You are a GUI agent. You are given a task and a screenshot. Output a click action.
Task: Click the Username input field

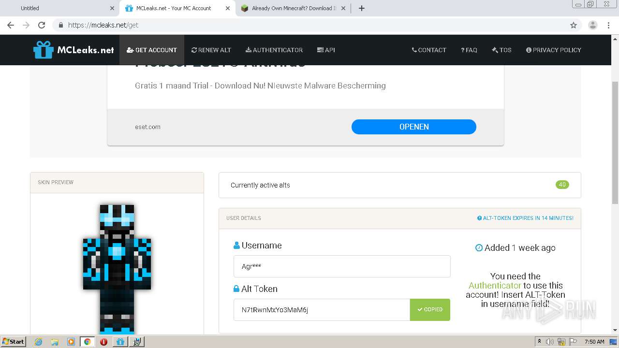[x=342, y=266]
